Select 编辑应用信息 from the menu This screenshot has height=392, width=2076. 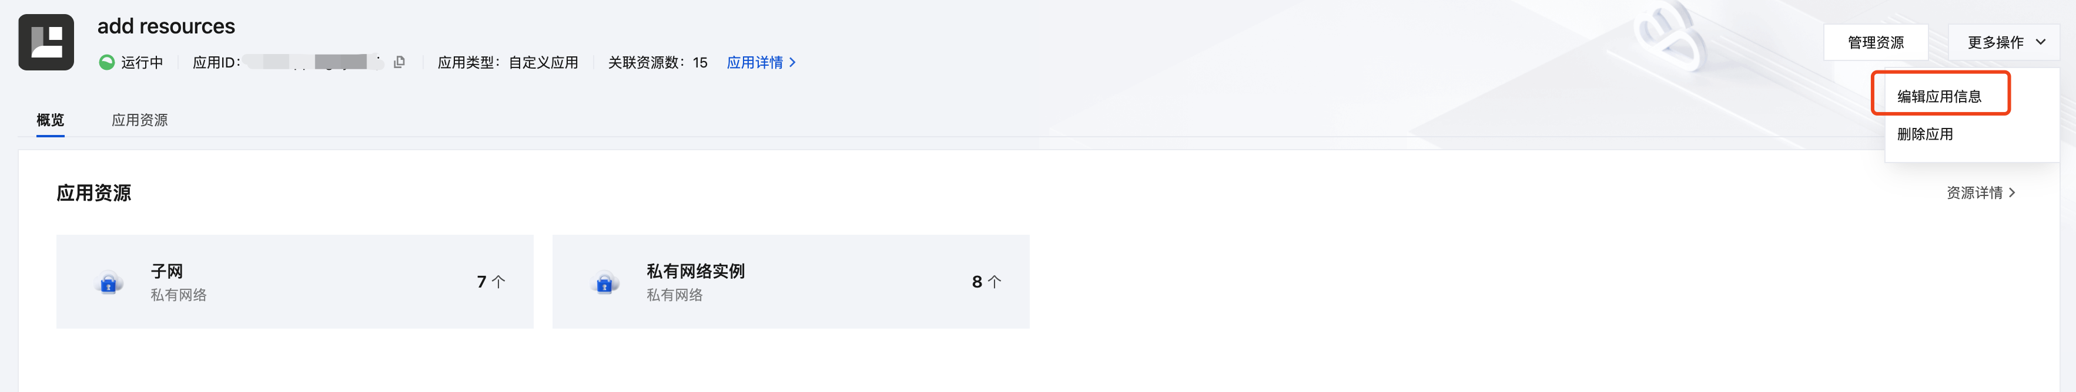click(1939, 96)
